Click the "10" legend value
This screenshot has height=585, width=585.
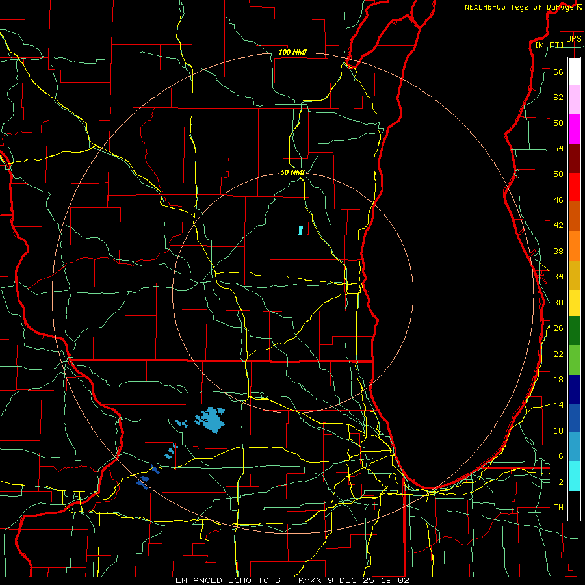click(x=558, y=430)
